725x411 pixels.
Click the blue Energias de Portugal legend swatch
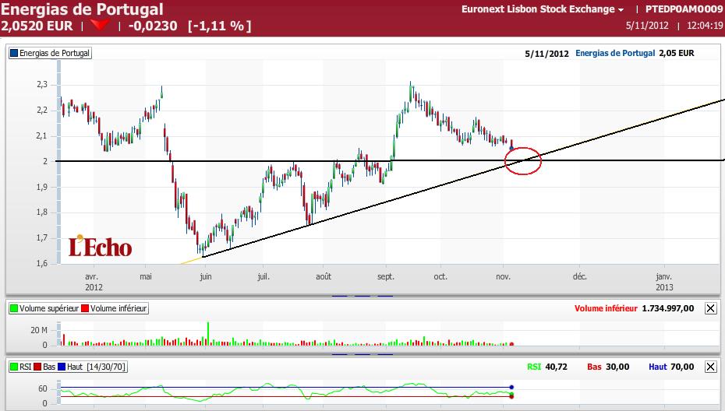pos(14,53)
